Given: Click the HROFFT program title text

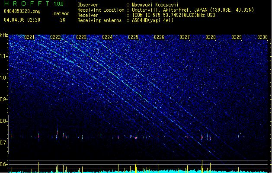Looking at the screenshot, I should (x=26, y=3).
